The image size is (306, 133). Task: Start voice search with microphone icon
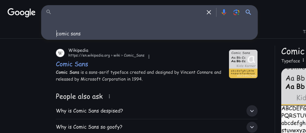tap(224, 12)
